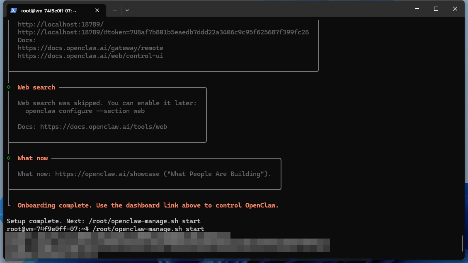This screenshot has width=468, height=263.
Task: Click the terminal prompt line at the bottom
Action: pos(105,229)
